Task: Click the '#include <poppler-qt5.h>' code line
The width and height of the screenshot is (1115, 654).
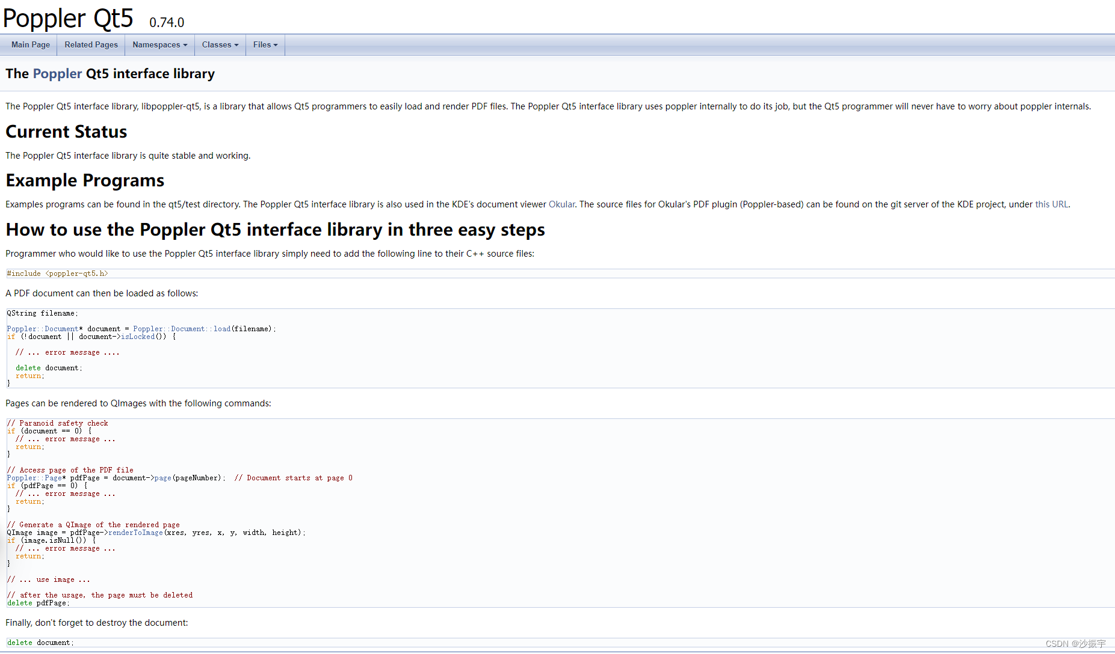Action: coord(57,274)
